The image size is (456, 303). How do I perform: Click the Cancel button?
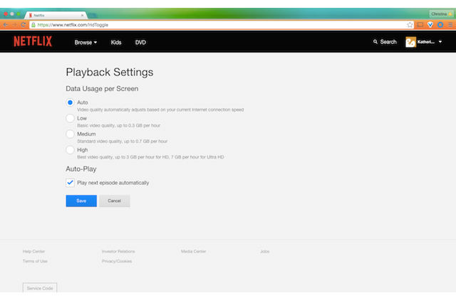pos(115,201)
